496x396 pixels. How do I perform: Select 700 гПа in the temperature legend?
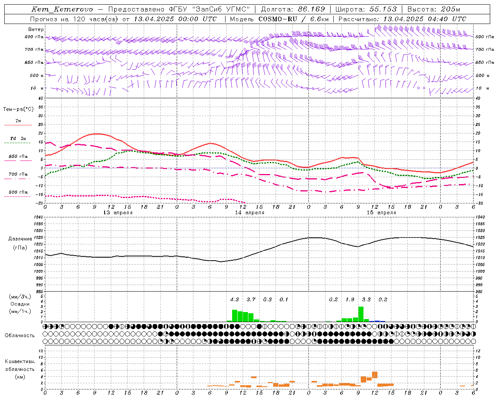pos(18,174)
